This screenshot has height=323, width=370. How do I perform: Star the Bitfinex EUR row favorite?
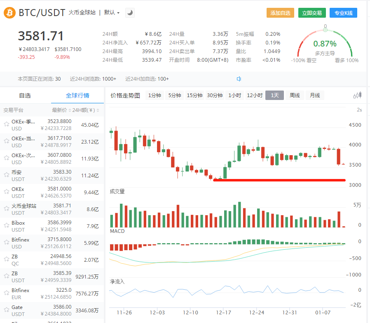[x=6, y=293]
